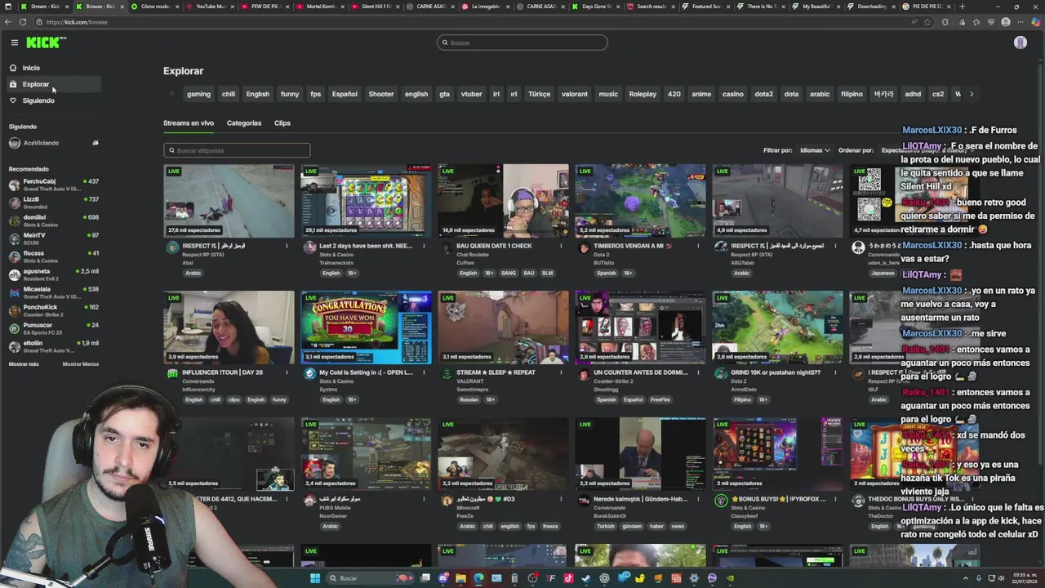Open the elto8in recommended channel

[54, 346]
